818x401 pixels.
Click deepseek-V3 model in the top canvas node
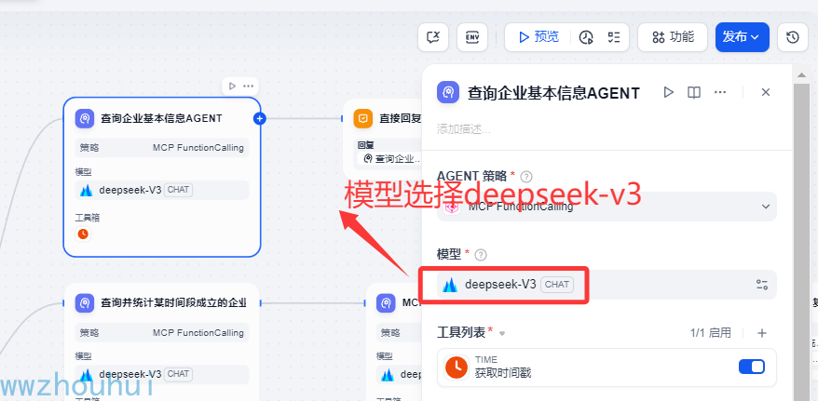tap(162, 190)
